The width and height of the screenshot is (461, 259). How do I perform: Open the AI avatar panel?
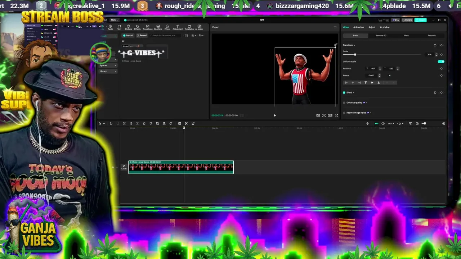point(199,27)
